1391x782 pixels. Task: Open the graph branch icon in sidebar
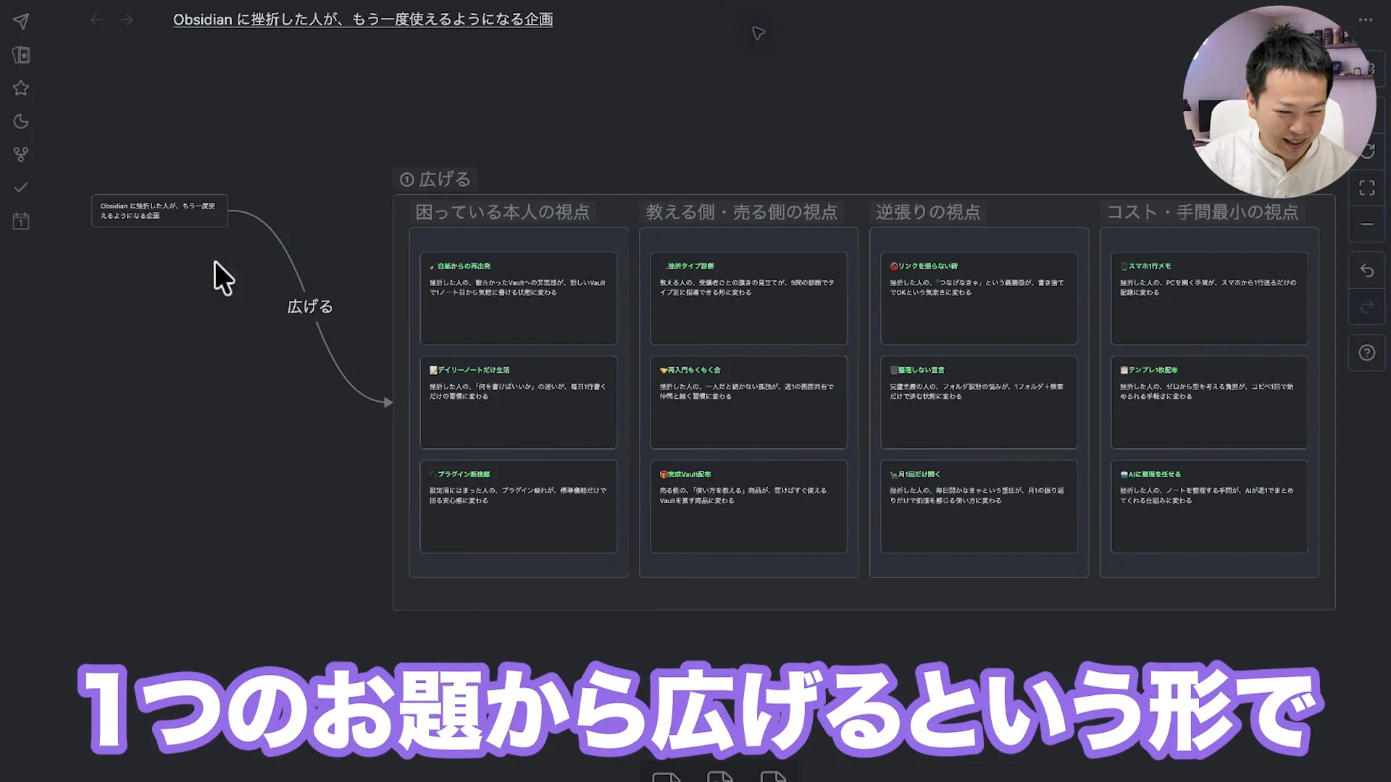click(x=21, y=154)
